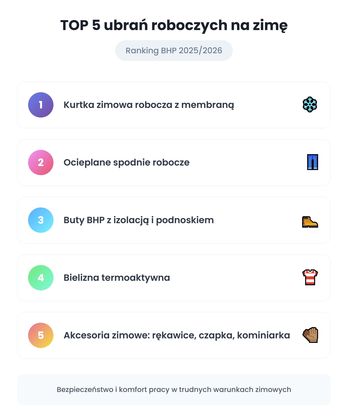Click the work boot icon
Image resolution: width=348 pixels, height=418 pixels.
[310, 222]
